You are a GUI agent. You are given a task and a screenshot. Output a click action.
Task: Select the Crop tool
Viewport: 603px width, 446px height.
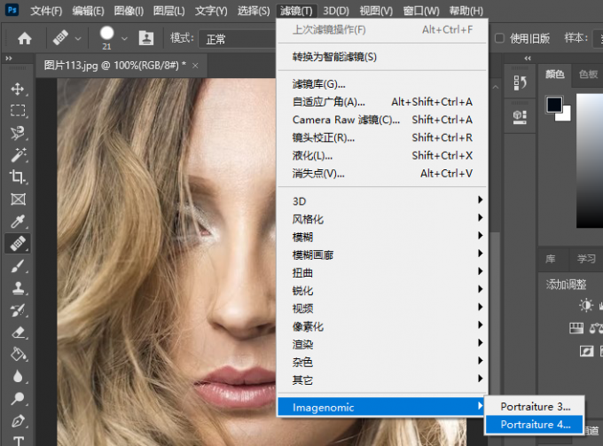pos(18,176)
